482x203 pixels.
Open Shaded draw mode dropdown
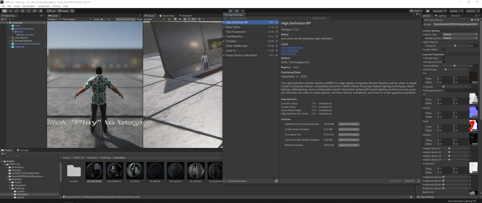154,19
